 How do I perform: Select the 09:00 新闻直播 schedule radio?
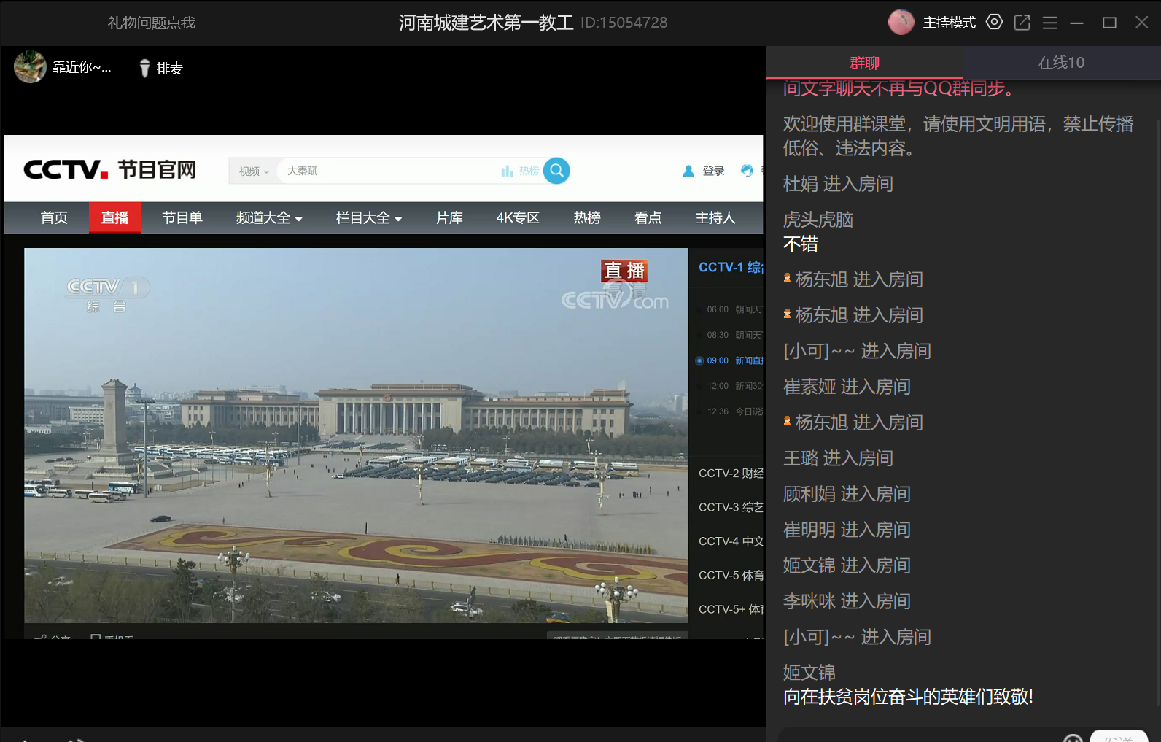pos(699,360)
